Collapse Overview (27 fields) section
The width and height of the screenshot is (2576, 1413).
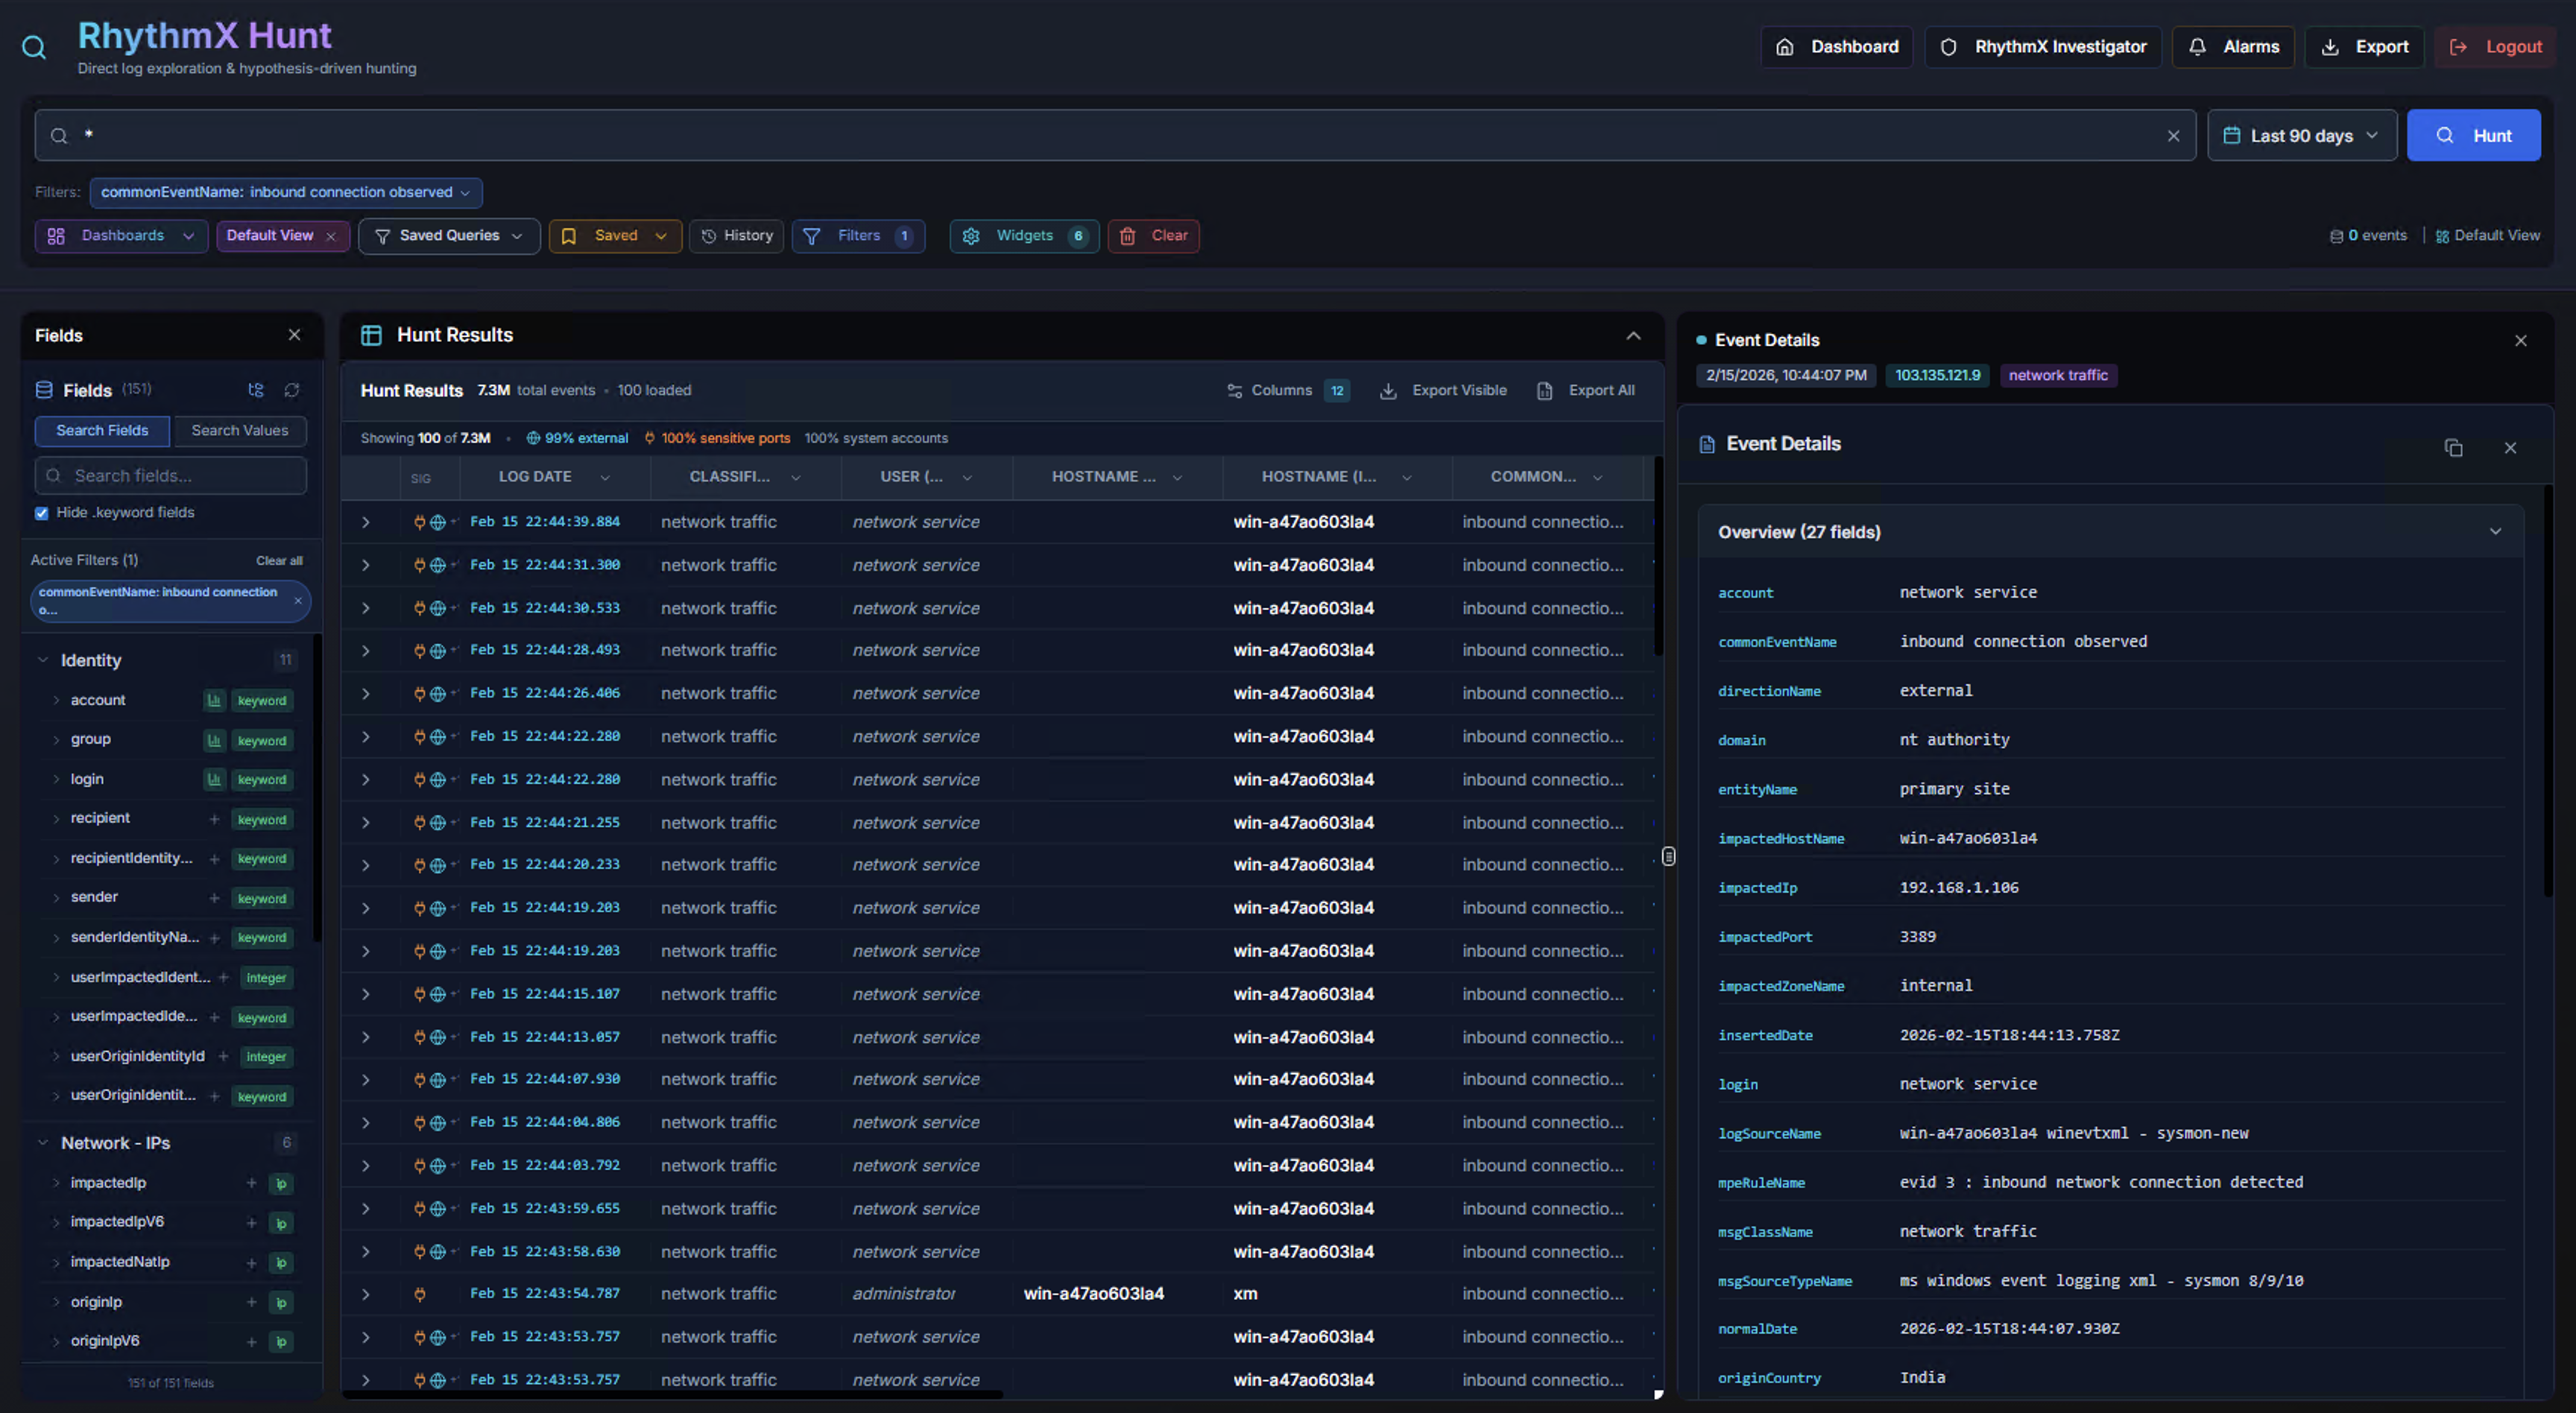(x=2495, y=532)
